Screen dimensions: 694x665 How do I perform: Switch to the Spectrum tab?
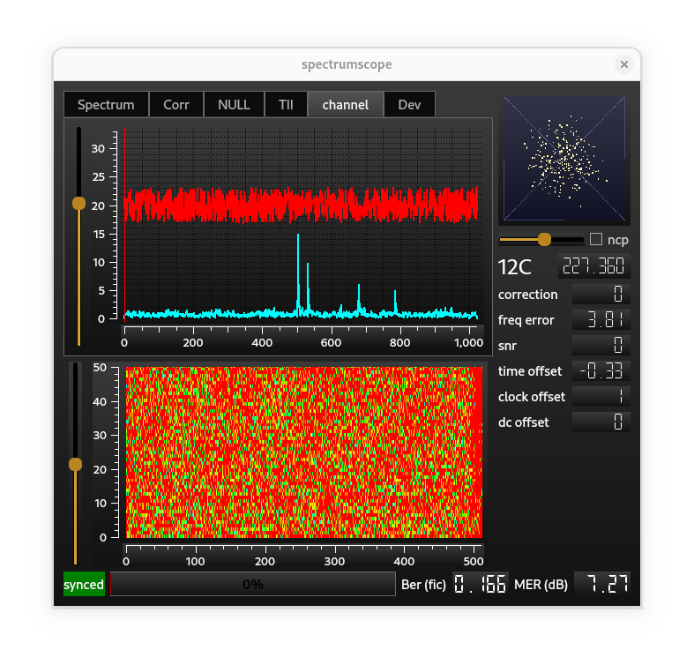pos(106,104)
